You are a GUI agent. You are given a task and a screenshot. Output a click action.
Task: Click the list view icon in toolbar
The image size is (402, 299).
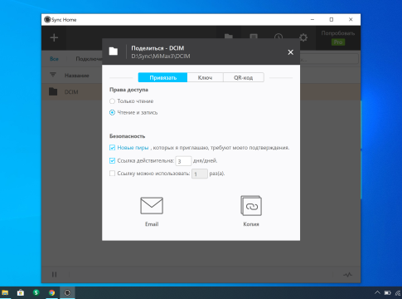(254, 37)
